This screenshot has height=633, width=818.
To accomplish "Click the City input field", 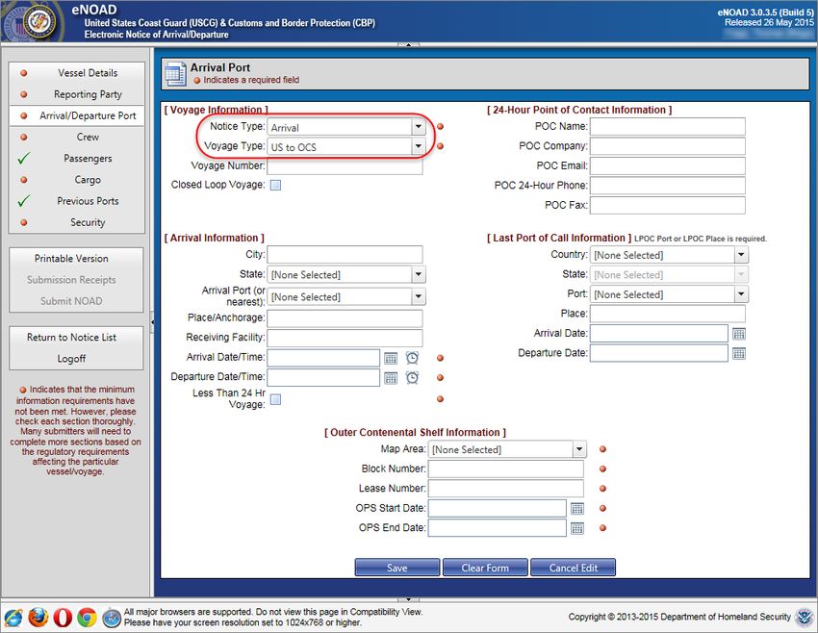I will point(345,255).
